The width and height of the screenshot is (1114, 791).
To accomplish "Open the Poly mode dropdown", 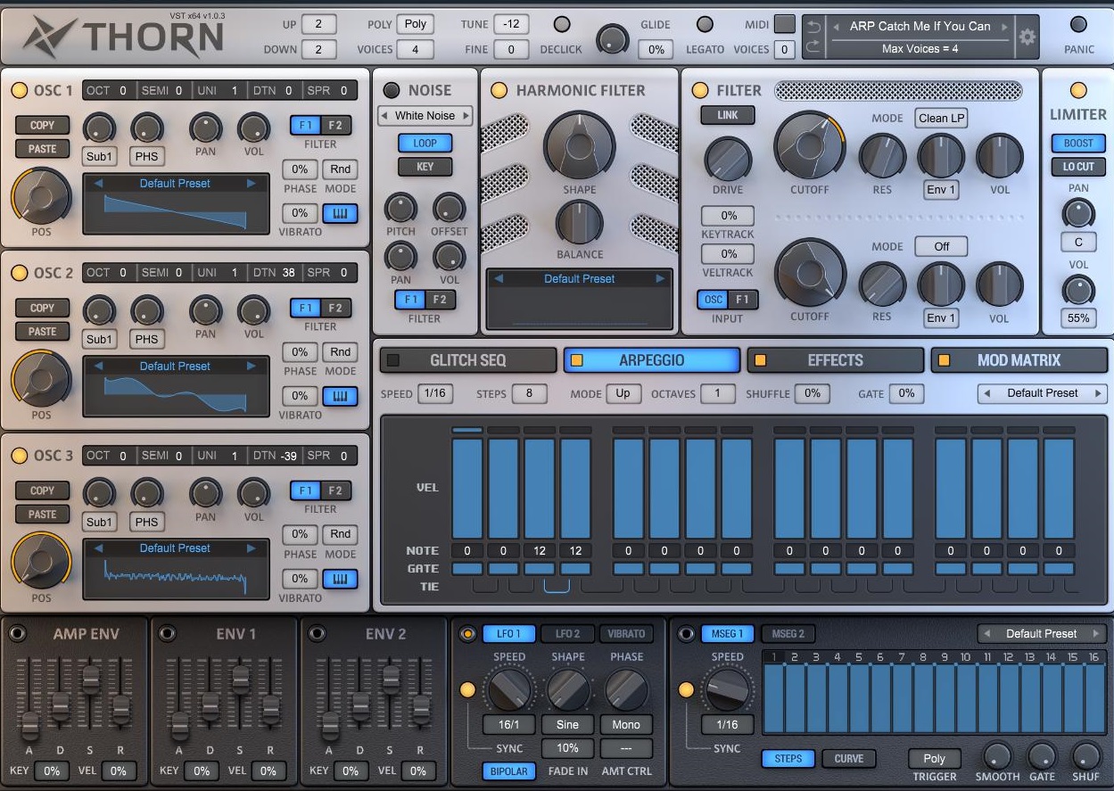I will coord(416,24).
